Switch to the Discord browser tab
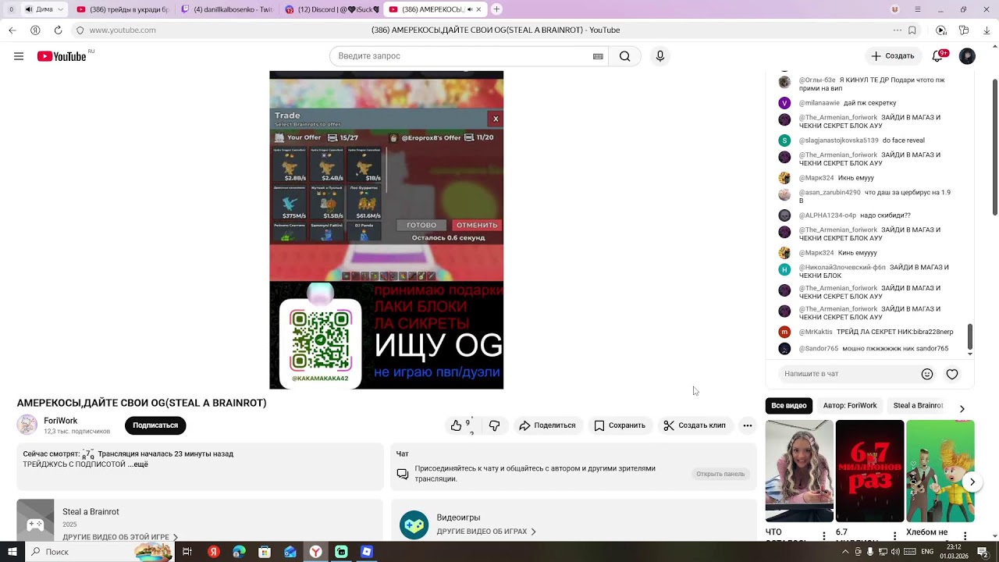999x562 pixels. pos(332,9)
